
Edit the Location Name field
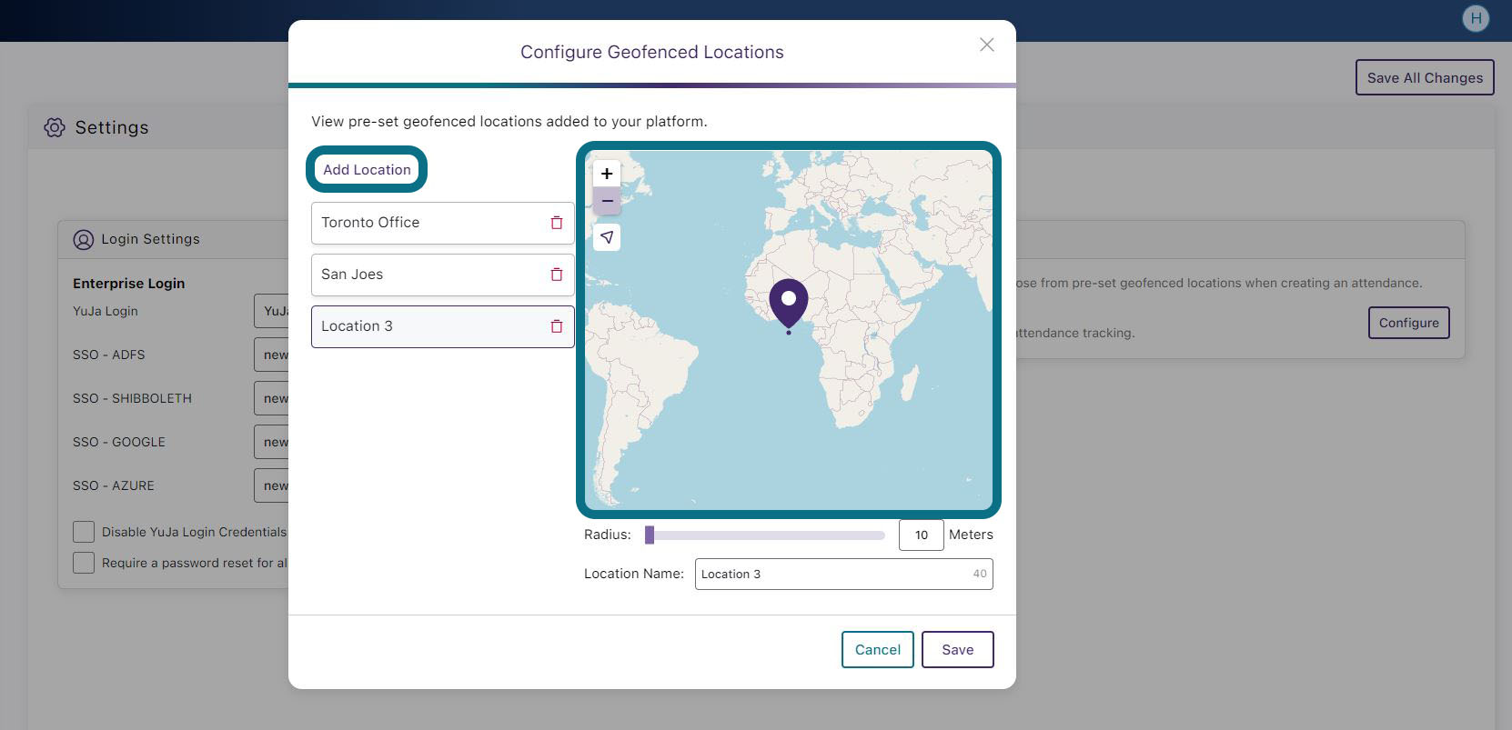click(844, 574)
